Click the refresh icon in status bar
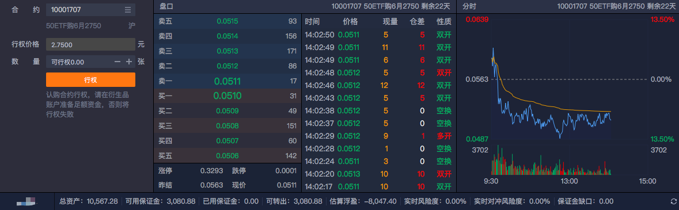 tap(673, 201)
